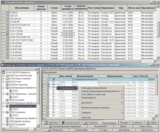Click the folder icon of [015] Отжиг
This screenshot has height=133, width=160.
pos(7,82)
